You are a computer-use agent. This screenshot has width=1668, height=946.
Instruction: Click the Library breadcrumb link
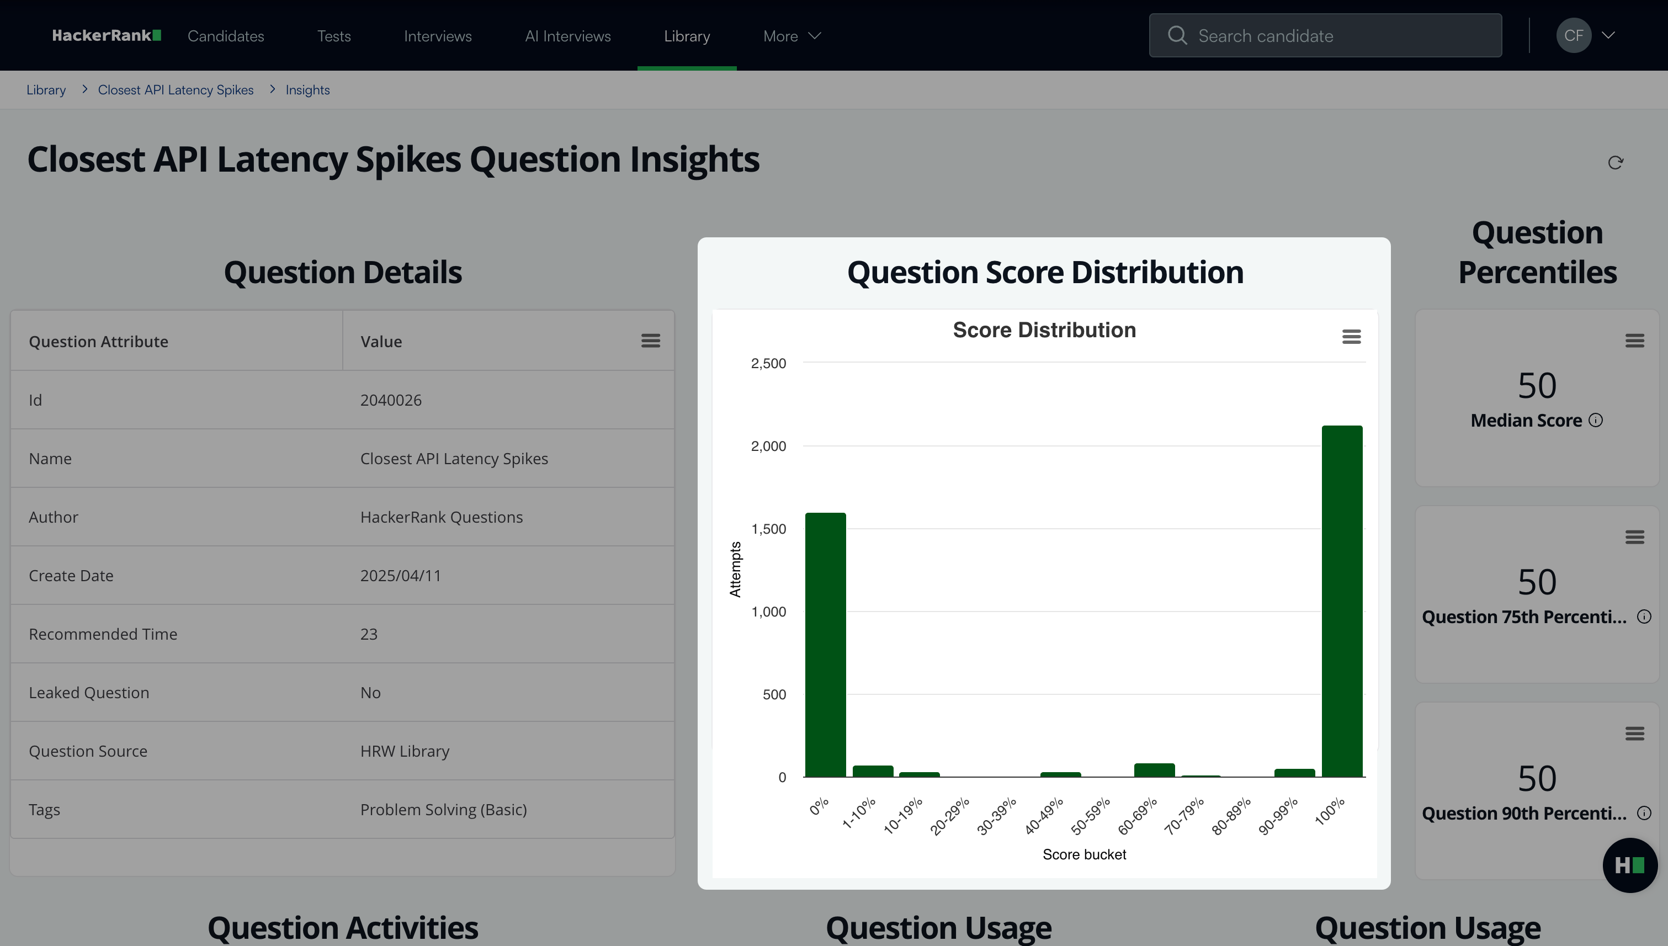coord(45,89)
